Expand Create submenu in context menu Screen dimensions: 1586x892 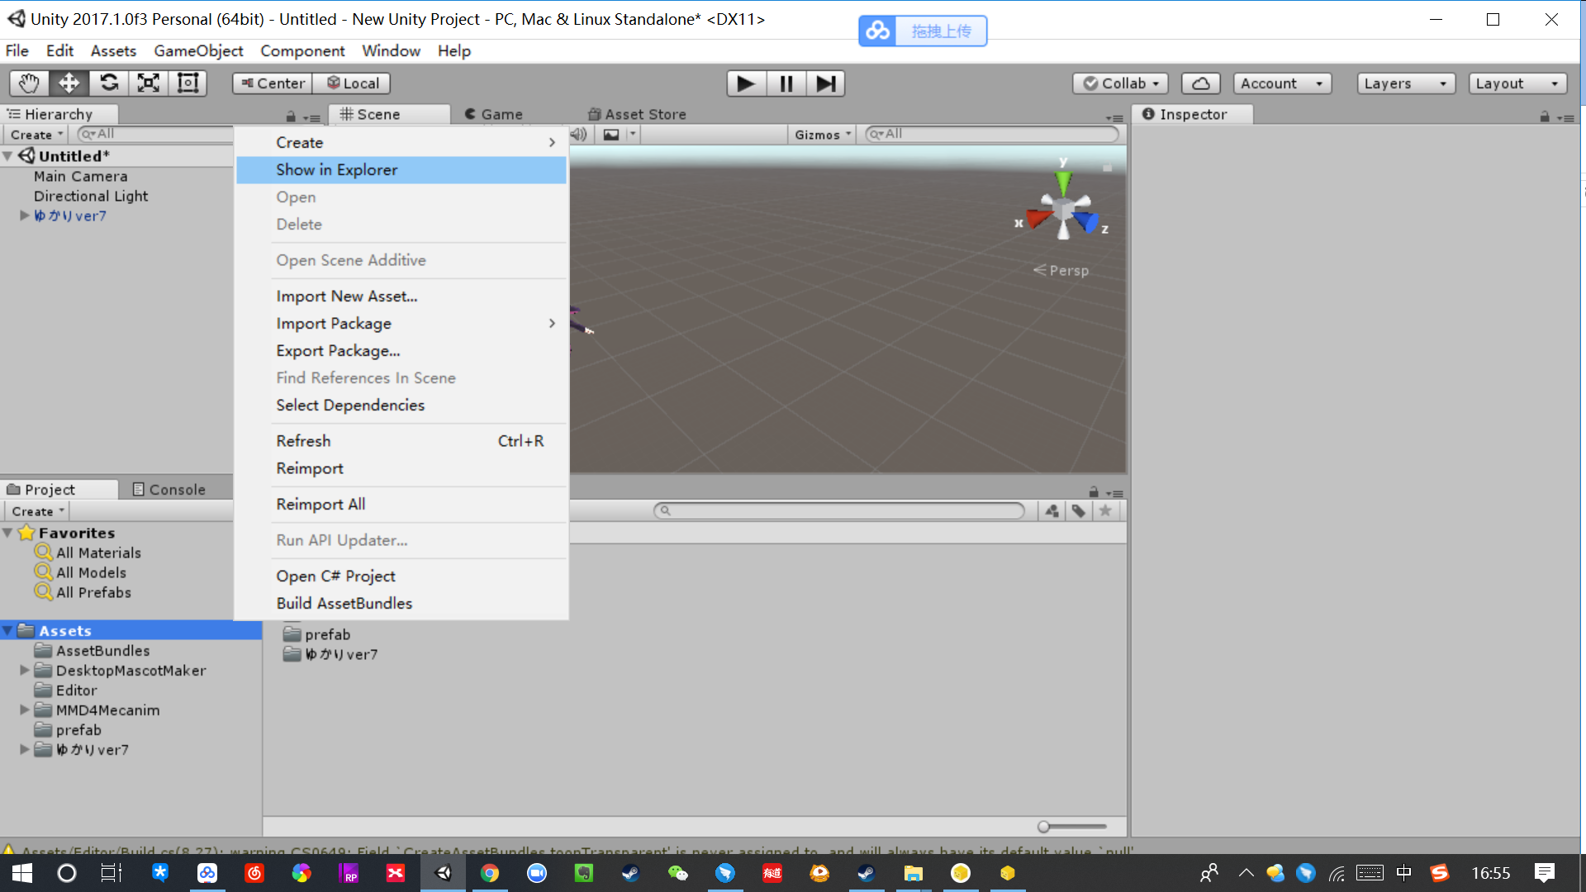coord(401,142)
